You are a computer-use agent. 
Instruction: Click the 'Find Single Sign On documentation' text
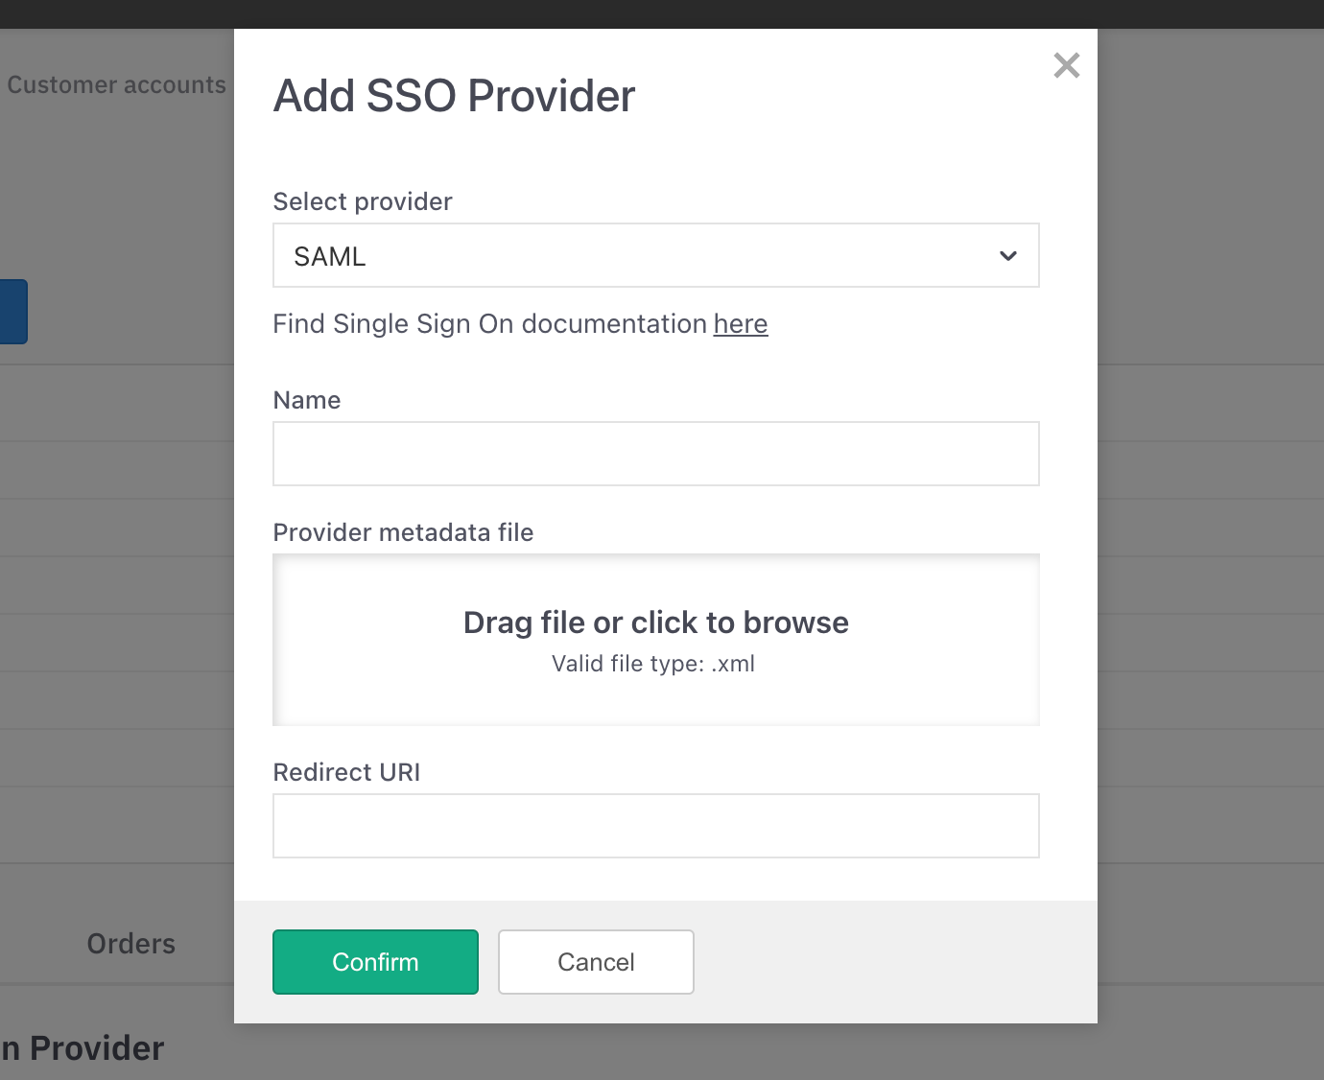tap(489, 324)
